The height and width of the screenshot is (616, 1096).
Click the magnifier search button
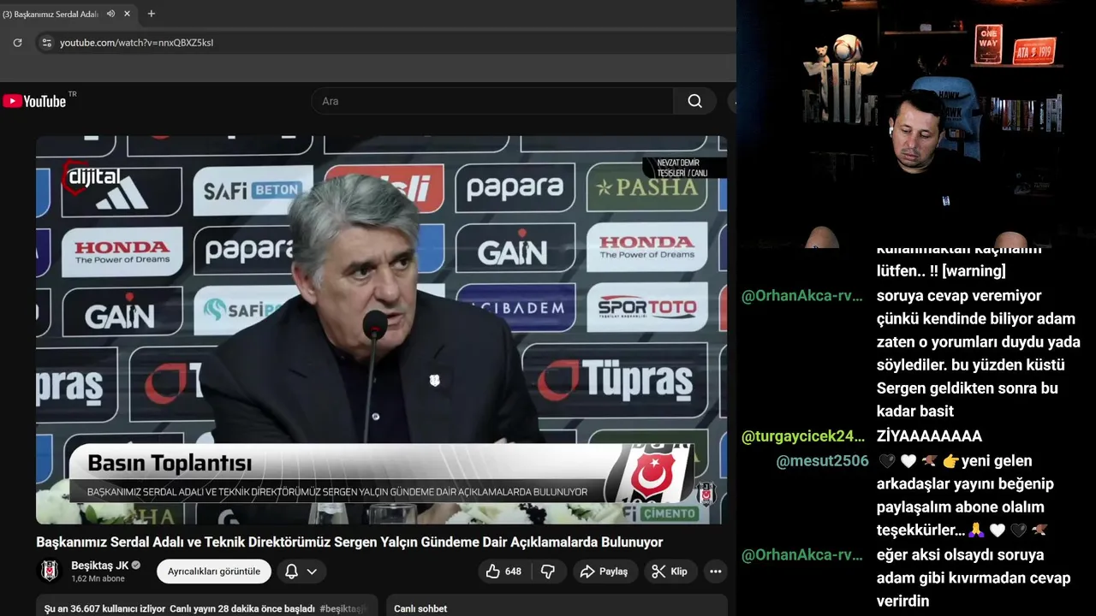pos(695,101)
